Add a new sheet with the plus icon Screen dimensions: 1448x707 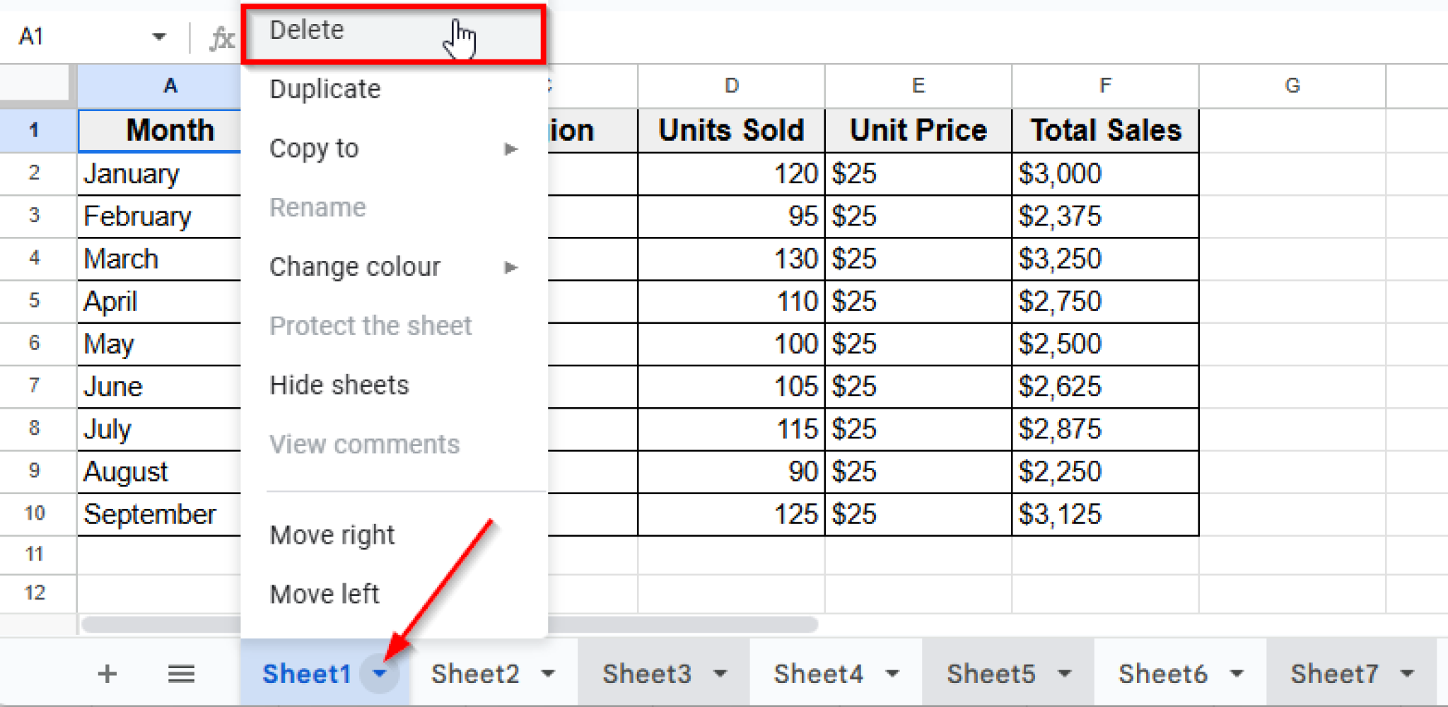(107, 673)
